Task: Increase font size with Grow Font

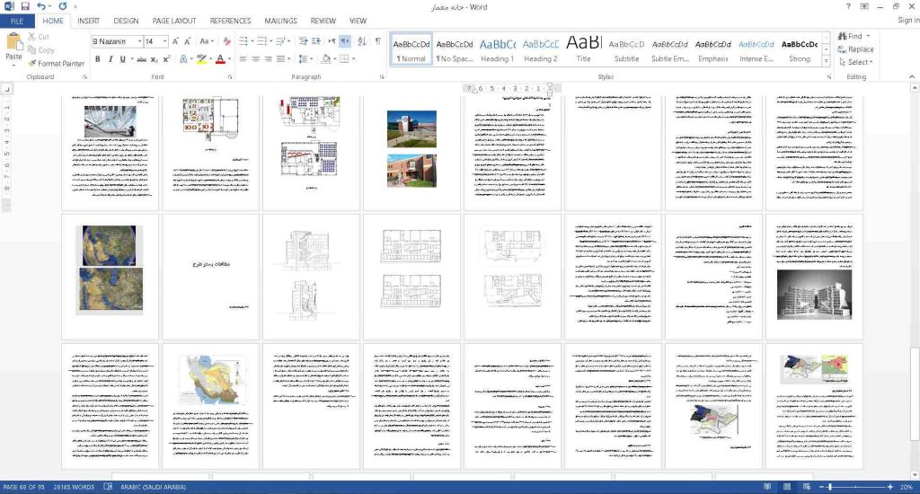Action: [175, 41]
